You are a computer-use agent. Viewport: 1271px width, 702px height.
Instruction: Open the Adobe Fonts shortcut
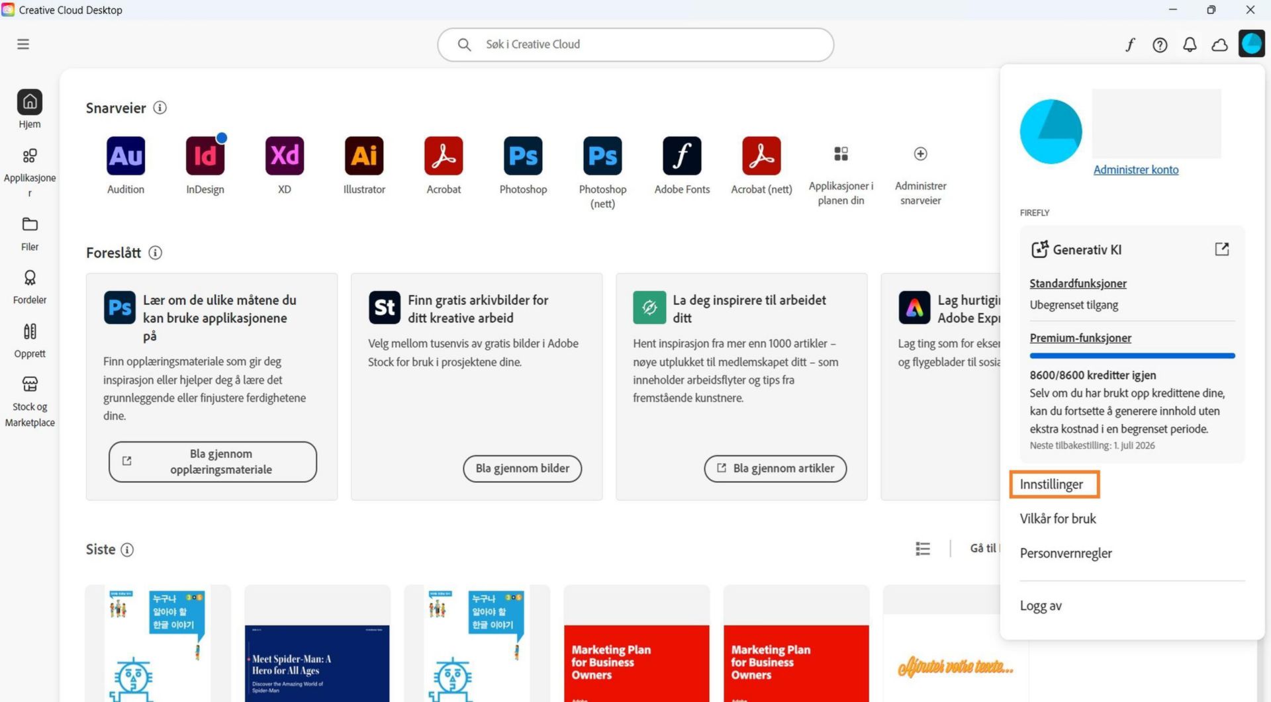click(682, 156)
